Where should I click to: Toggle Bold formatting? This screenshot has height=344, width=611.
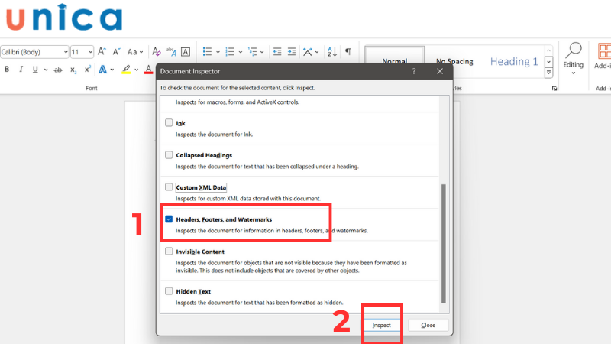[x=7, y=70]
